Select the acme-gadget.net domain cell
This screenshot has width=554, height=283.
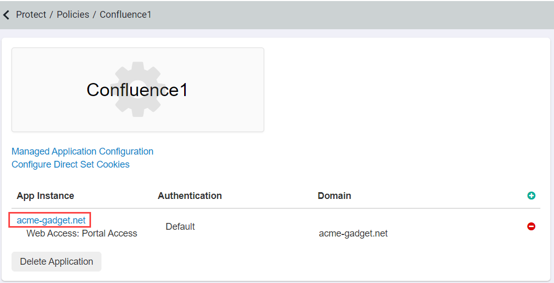click(353, 233)
